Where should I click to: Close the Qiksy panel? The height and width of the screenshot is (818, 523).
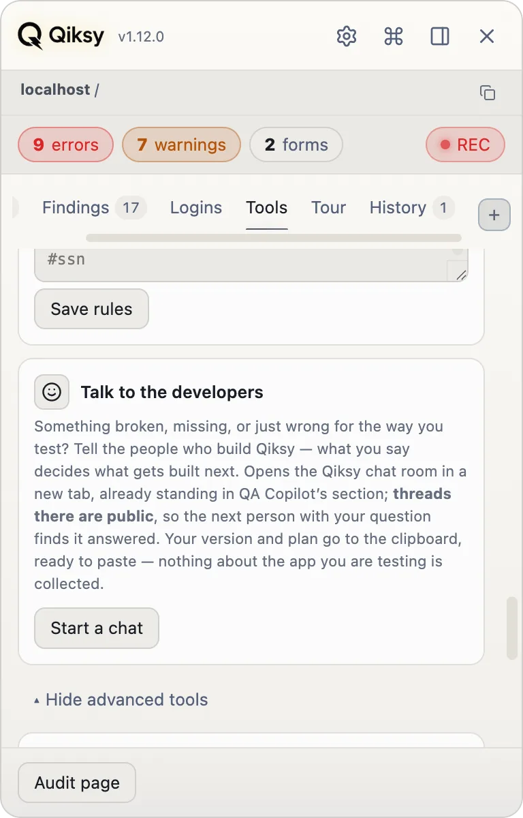coord(486,36)
